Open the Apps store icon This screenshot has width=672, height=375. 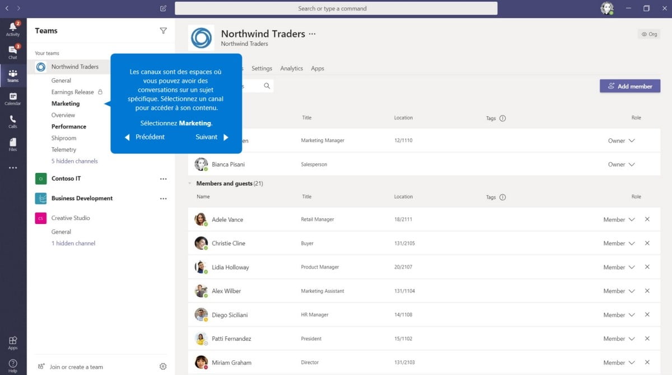click(x=13, y=343)
